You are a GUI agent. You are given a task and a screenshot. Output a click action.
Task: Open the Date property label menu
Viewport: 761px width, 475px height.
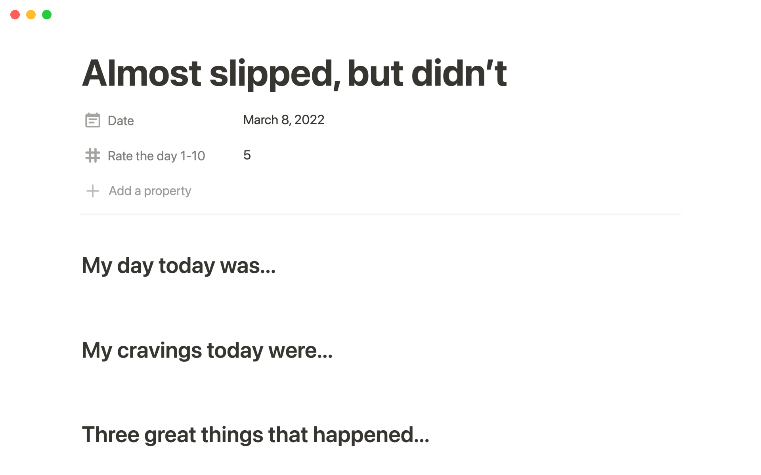[x=120, y=121]
